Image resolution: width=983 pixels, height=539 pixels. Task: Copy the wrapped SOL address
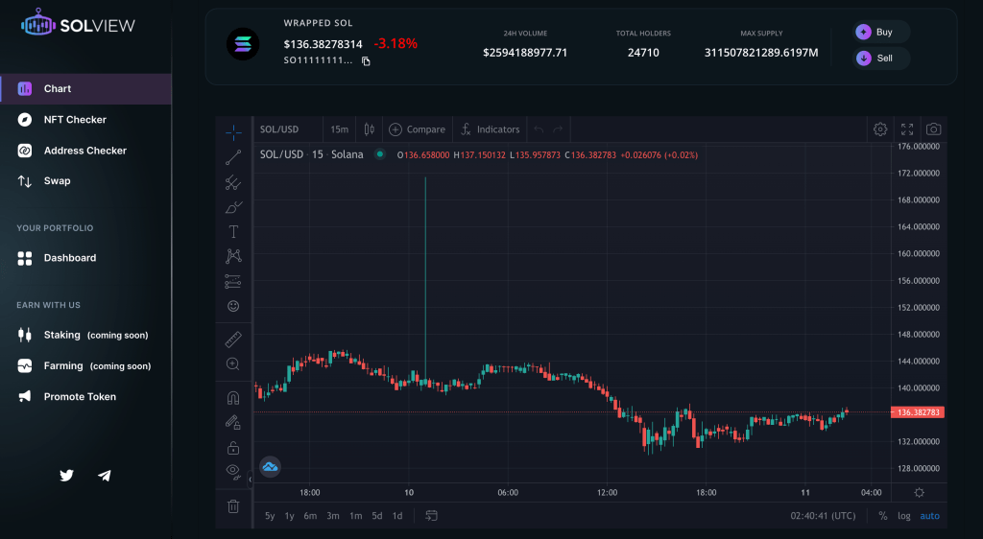(366, 61)
